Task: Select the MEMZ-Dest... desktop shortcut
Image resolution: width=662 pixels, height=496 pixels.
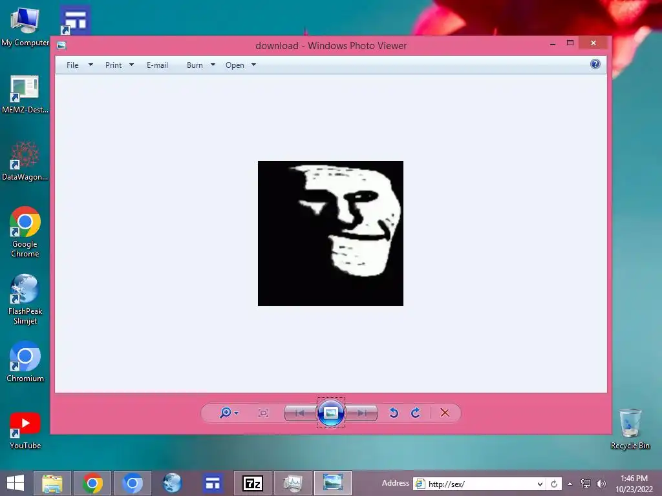Action: pos(25,94)
